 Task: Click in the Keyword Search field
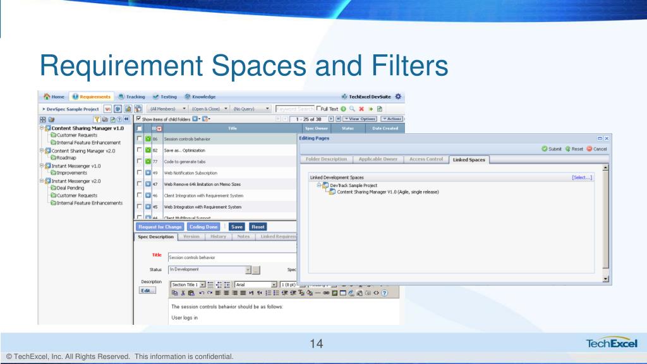click(x=294, y=109)
